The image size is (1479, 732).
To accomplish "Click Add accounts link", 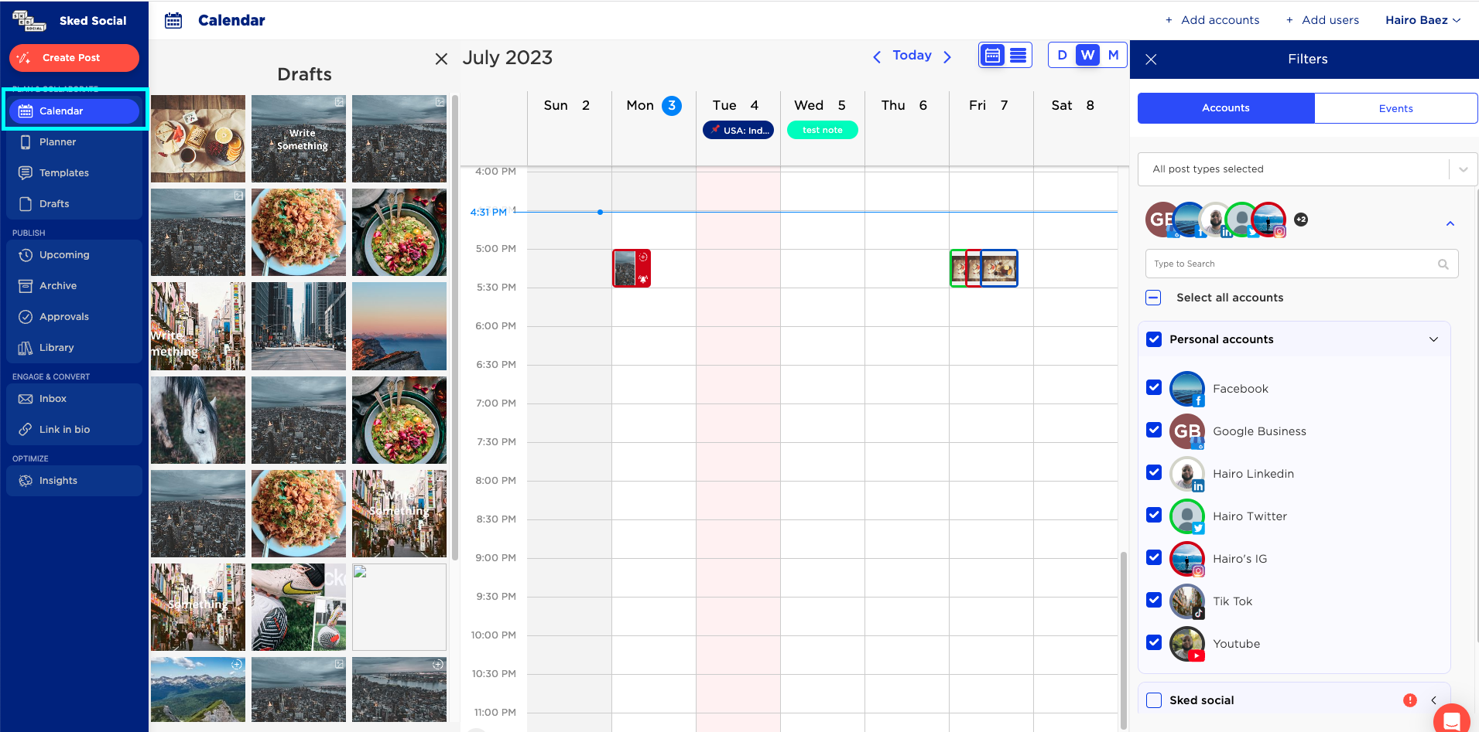I will tap(1212, 20).
